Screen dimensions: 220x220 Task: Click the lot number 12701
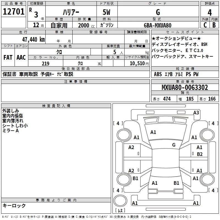point(13,12)
